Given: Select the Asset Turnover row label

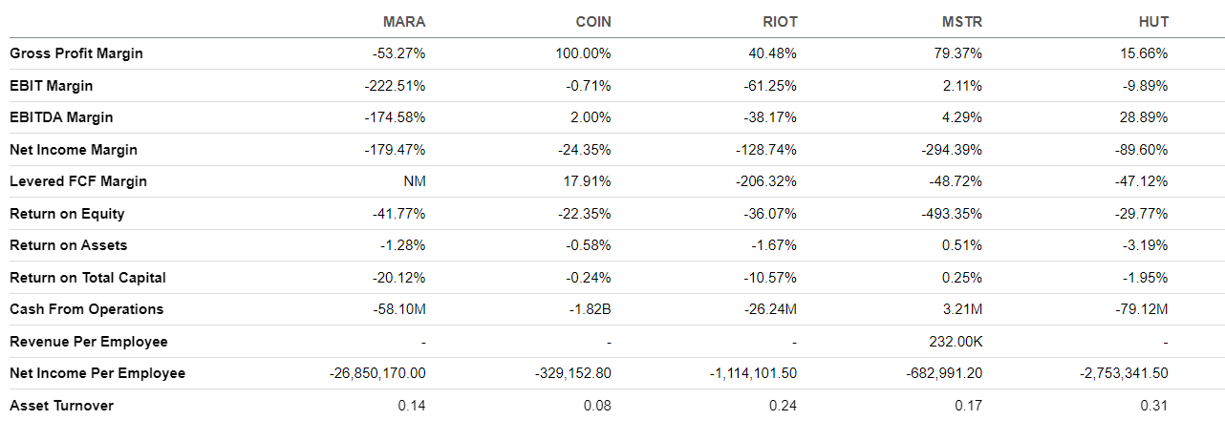Looking at the screenshot, I should coord(61,406).
